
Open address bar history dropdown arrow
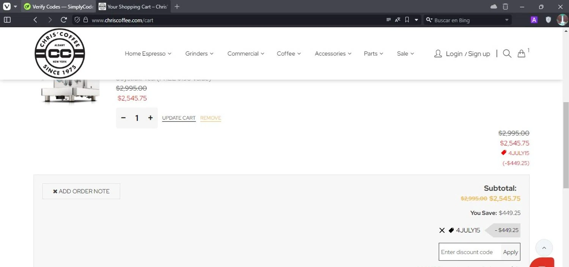[416, 20]
